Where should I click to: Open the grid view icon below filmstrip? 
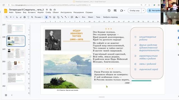coord(6,95)
